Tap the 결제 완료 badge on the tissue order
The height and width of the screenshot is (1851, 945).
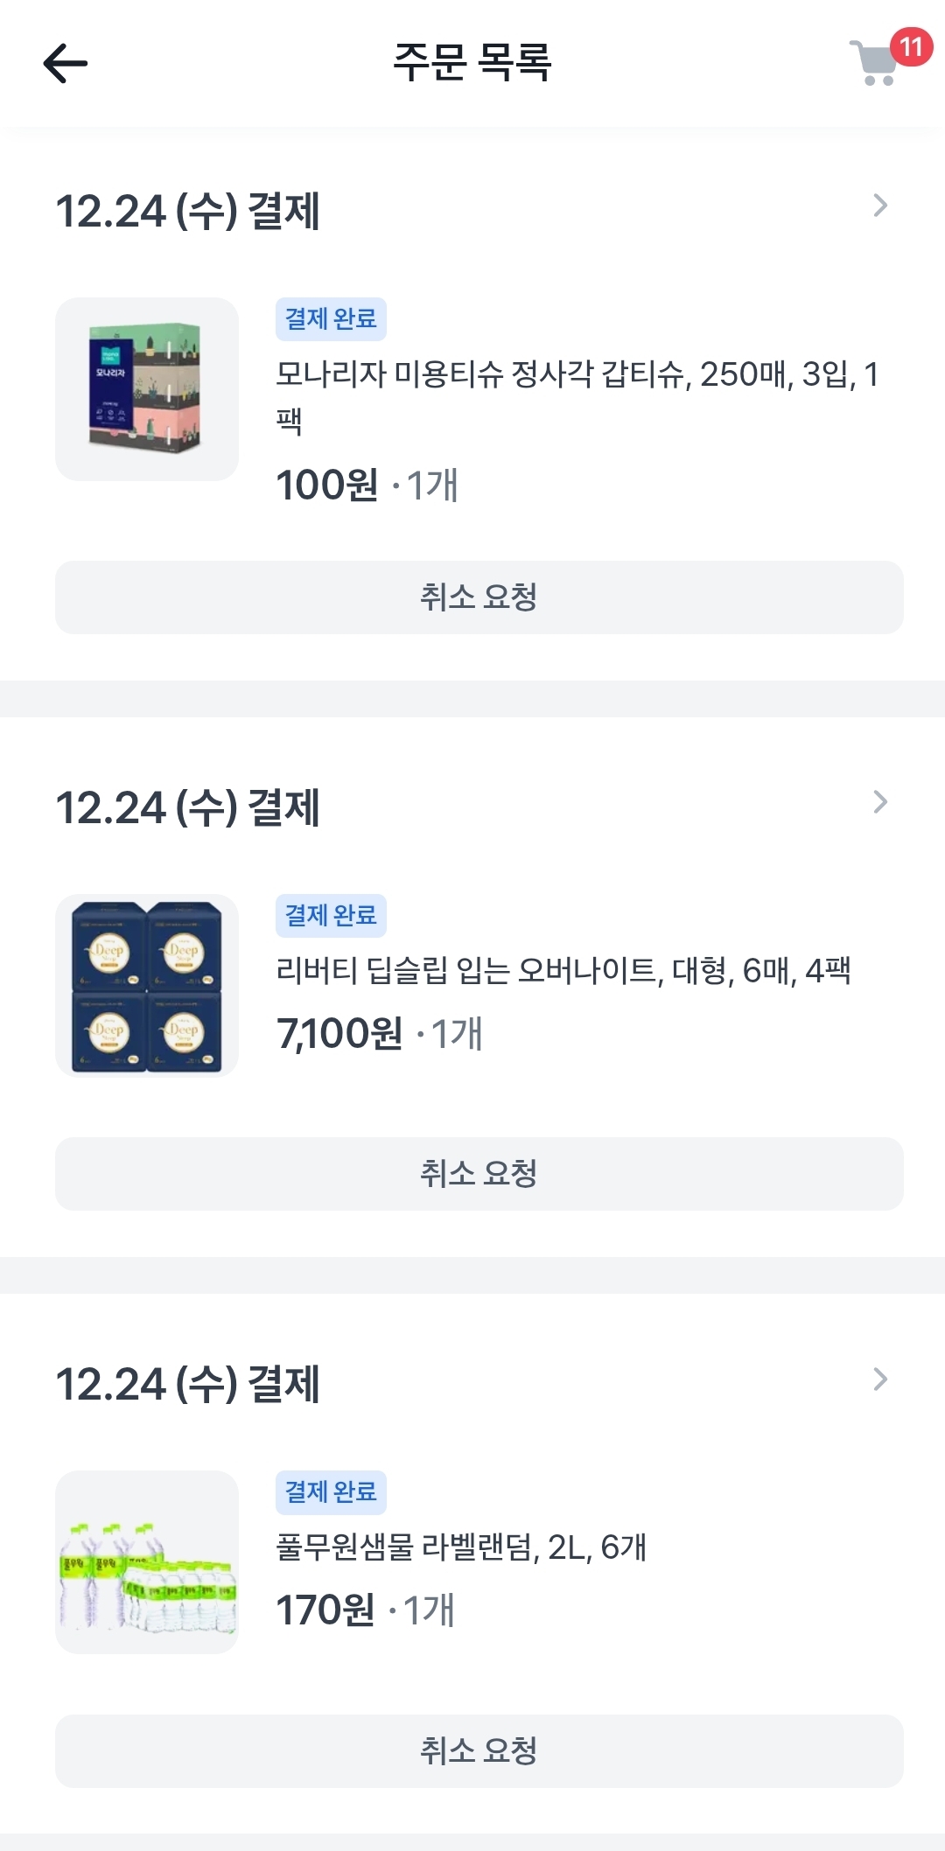(331, 319)
